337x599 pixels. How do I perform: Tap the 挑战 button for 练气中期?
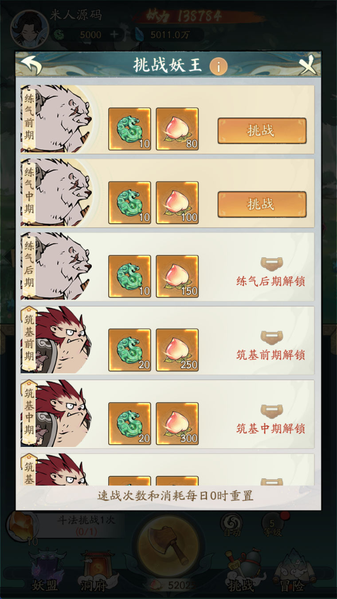click(x=262, y=204)
